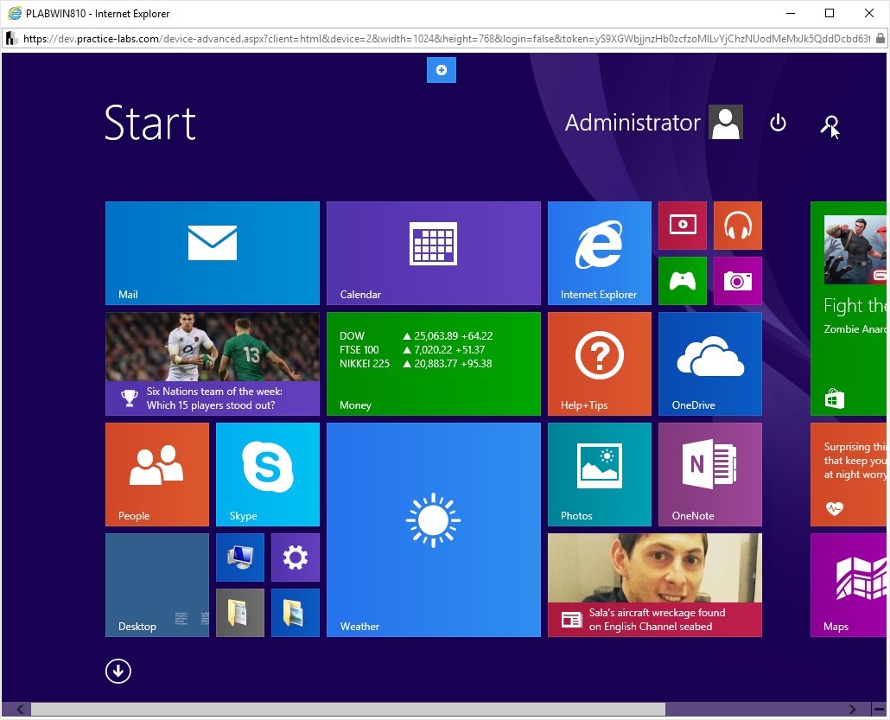The height and width of the screenshot is (720, 890).
Task: Open the Six Nations sports news tile
Action: coord(213,364)
